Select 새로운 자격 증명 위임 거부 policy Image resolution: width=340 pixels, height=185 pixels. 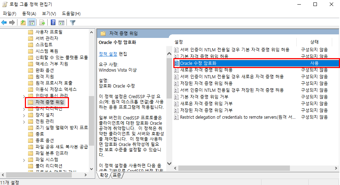click(x=206, y=103)
